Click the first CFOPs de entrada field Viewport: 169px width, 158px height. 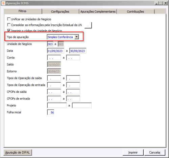[54, 99]
